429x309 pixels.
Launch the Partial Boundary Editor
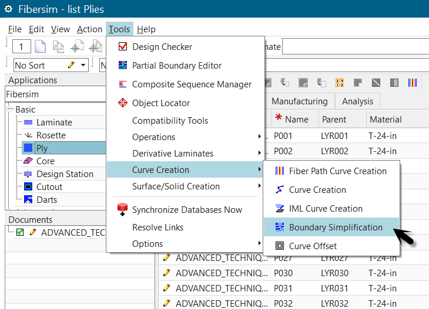tap(176, 66)
